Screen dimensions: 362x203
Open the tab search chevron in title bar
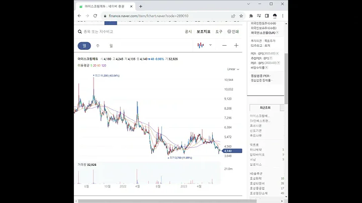[248, 4]
